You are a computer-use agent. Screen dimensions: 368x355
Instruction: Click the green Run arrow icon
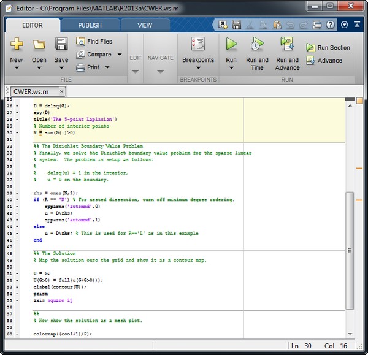pyautogui.click(x=231, y=44)
